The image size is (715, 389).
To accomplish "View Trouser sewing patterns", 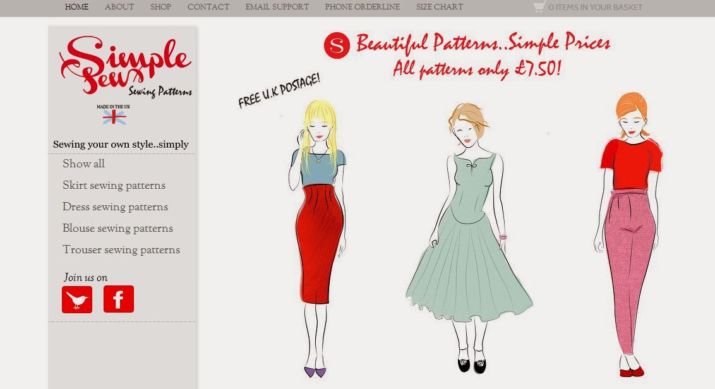I will 120,249.
